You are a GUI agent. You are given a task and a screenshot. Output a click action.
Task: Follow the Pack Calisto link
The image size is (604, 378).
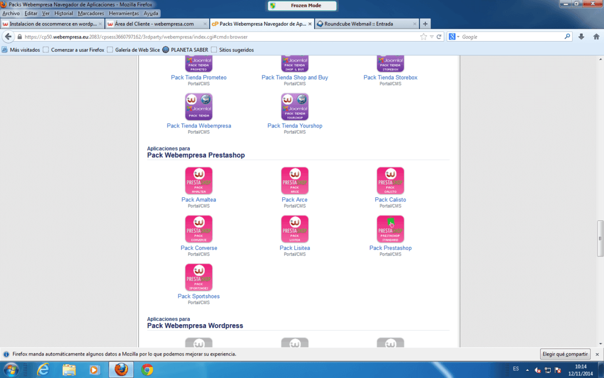(x=390, y=199)
